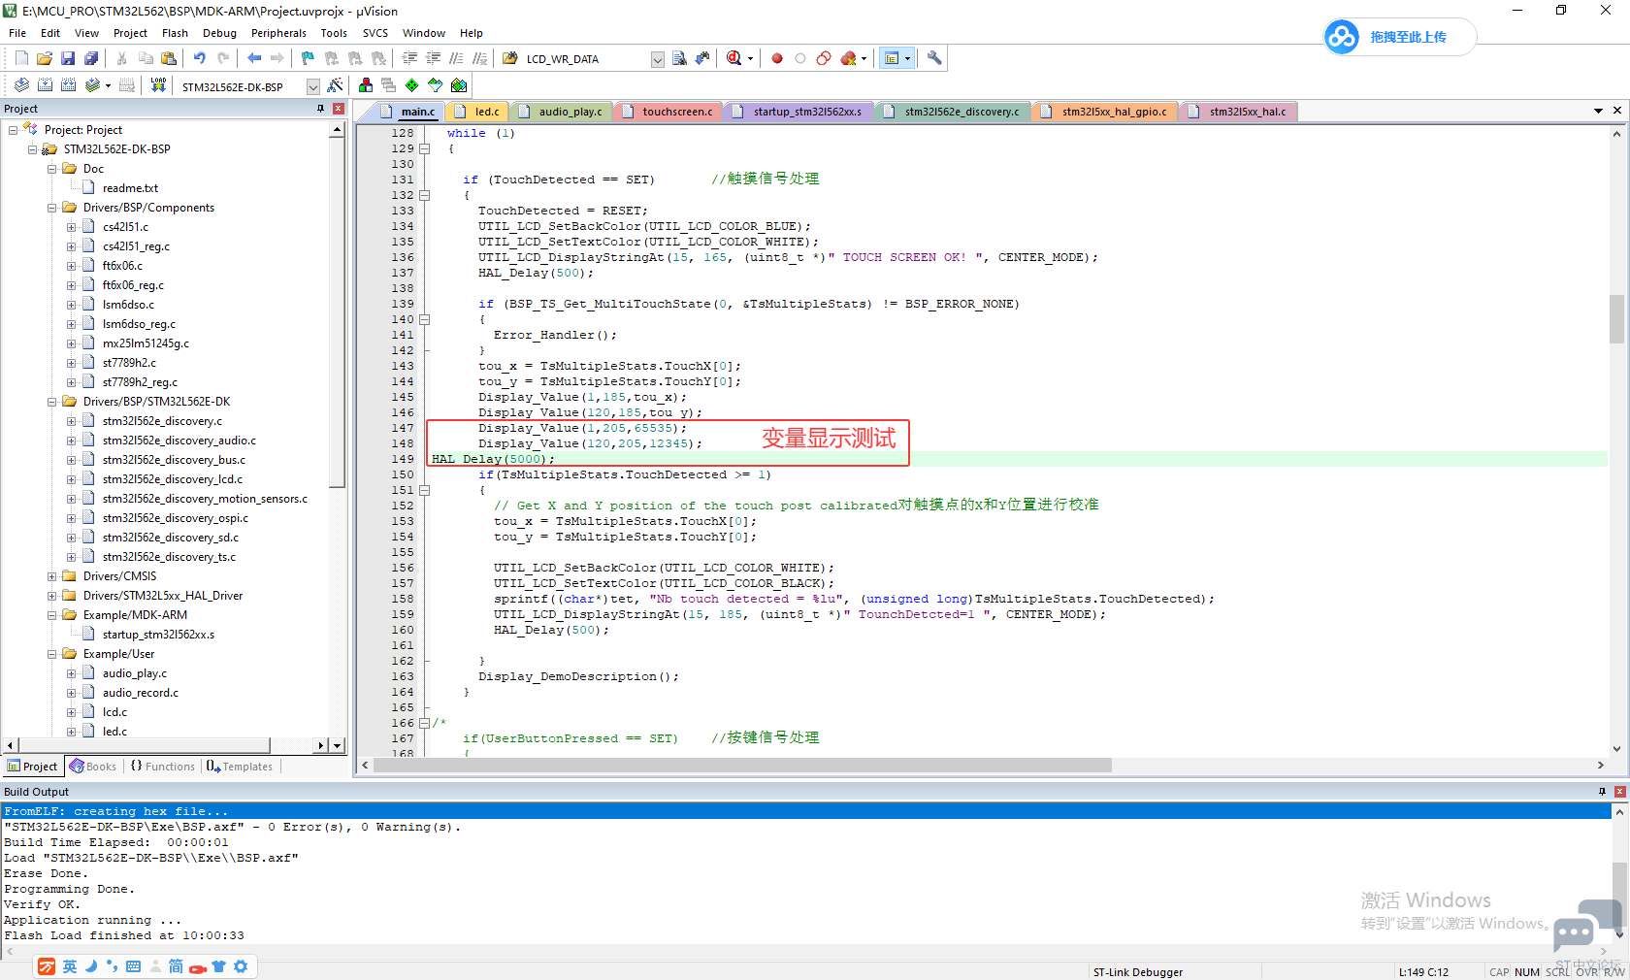Open the SVCS menu
This screenshot has height=980, width=1630.
[375, 33]
